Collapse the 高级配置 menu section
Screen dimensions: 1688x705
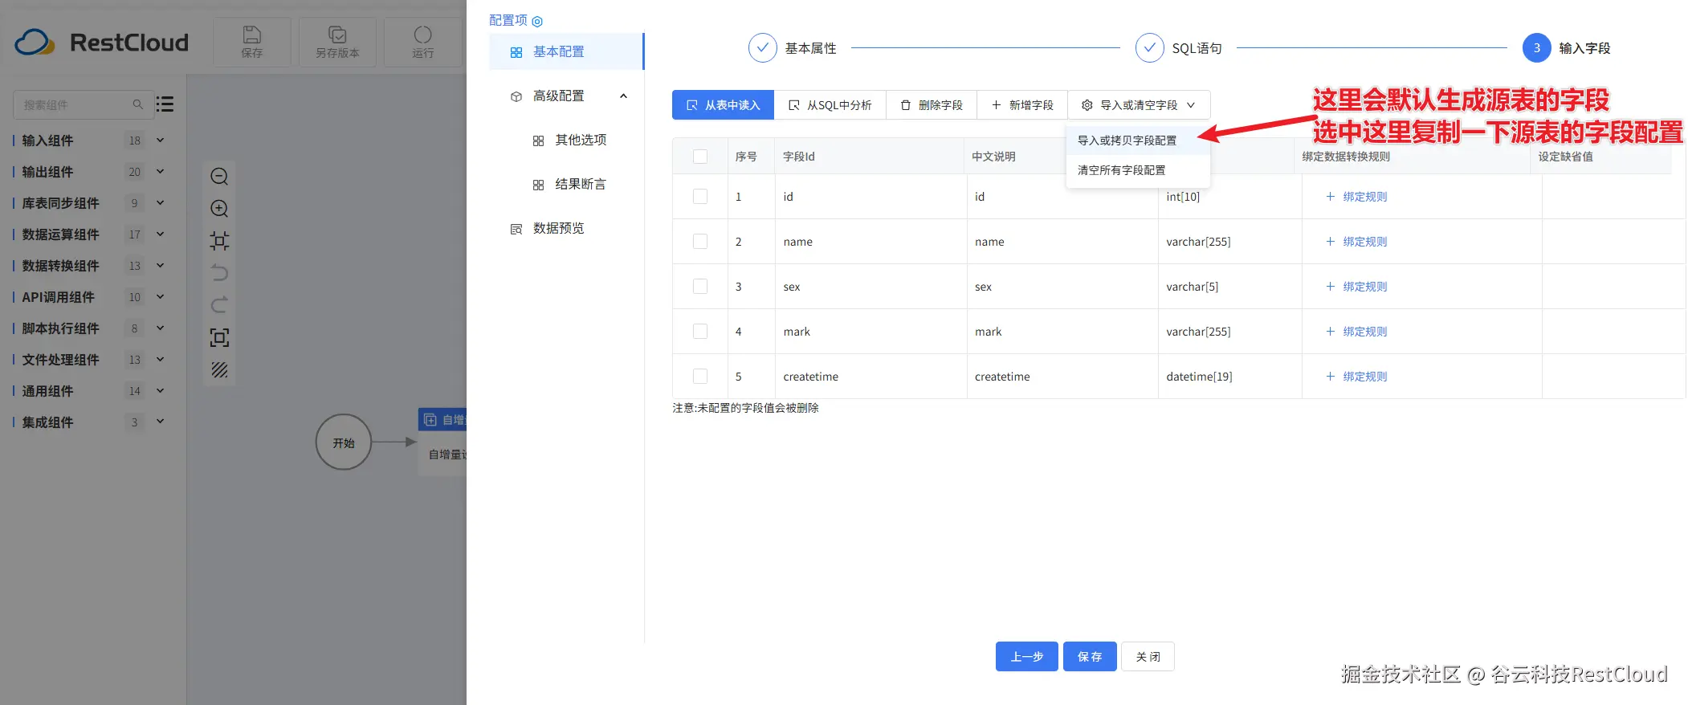(623, 96)
